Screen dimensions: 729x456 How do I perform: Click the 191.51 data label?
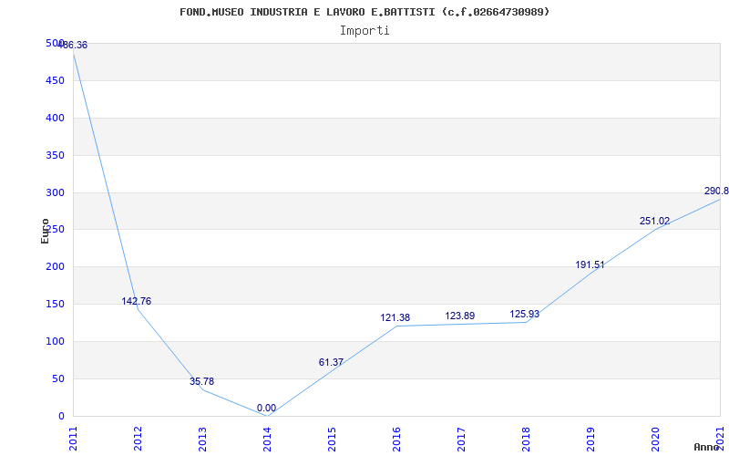[590, 264]
